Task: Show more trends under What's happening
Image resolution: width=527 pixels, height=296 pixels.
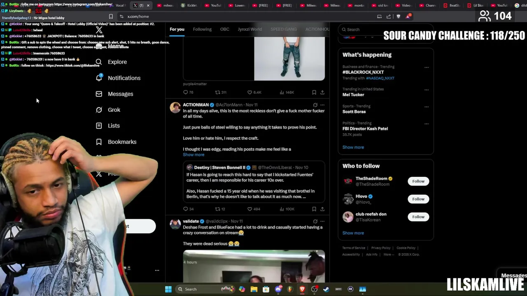Action: click(353, 147)
